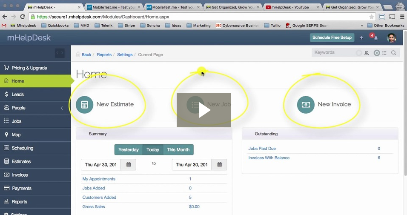This screenshot has width=407, height=215.
Task: Play the video overlay
Action: [204, 110]
